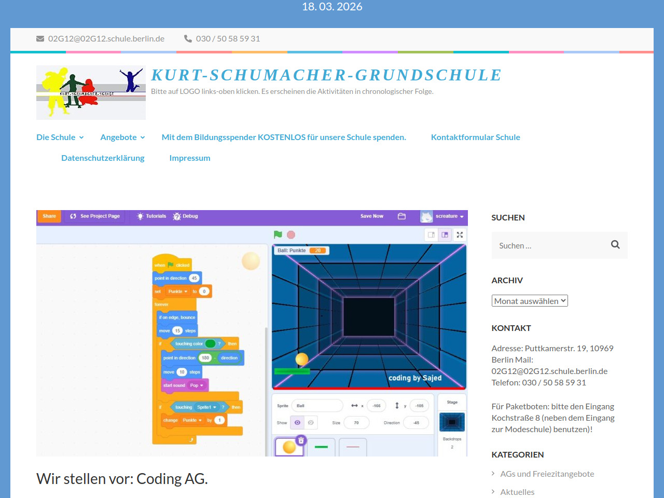Image resolution: width=664 pixels, height=498 pixels.
Task: Click the green flag above the stage
Action: [278, 235]
